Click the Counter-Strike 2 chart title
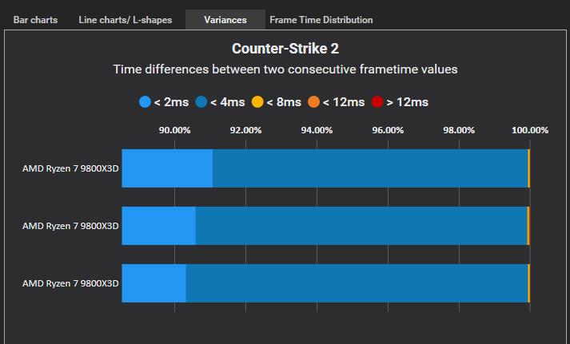 click(285, 49)
